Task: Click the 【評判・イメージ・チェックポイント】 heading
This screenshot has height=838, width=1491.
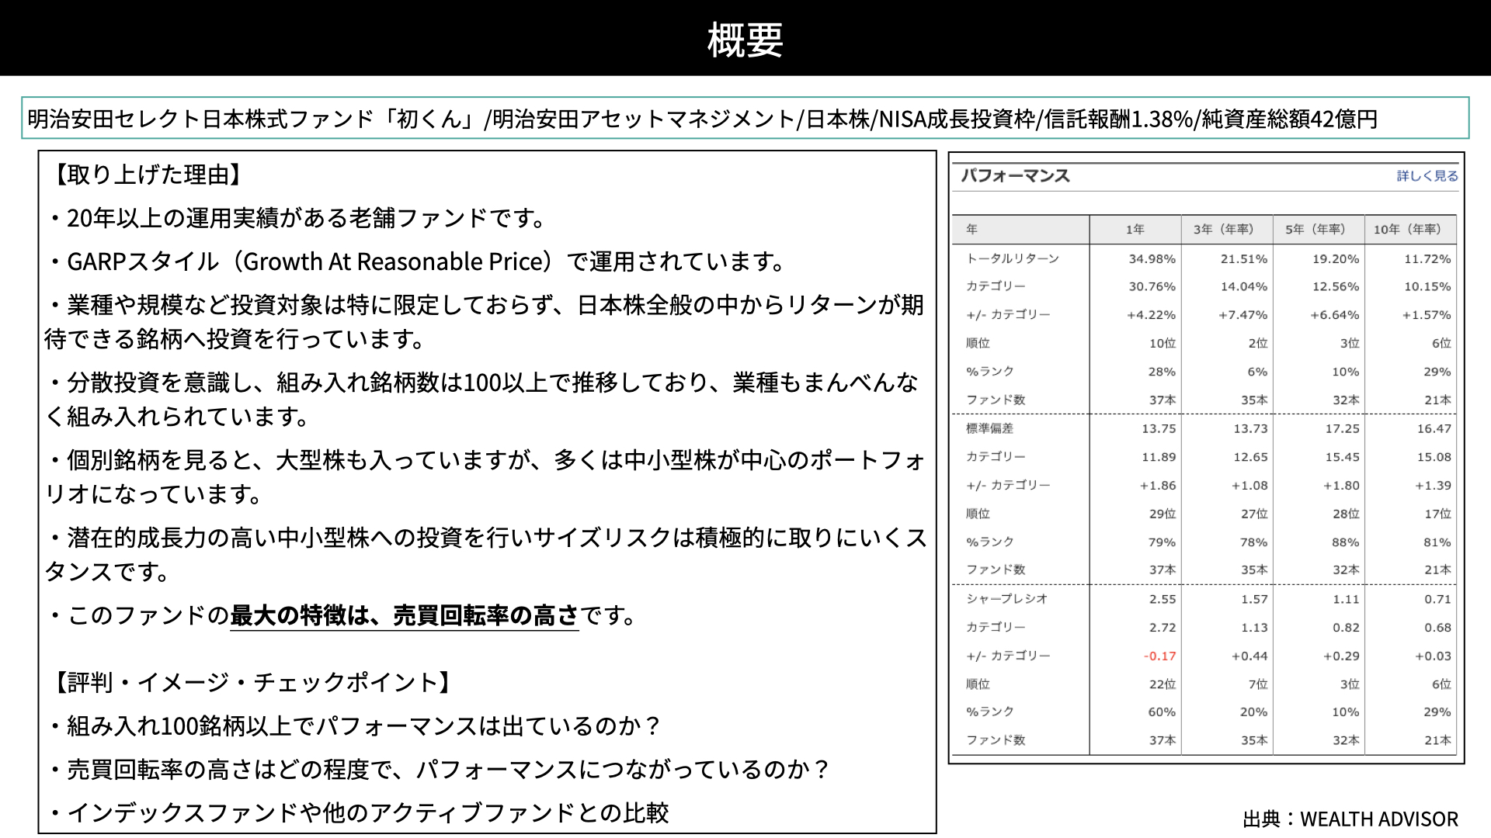Action: pyautogui.click(x=252, y=682)
